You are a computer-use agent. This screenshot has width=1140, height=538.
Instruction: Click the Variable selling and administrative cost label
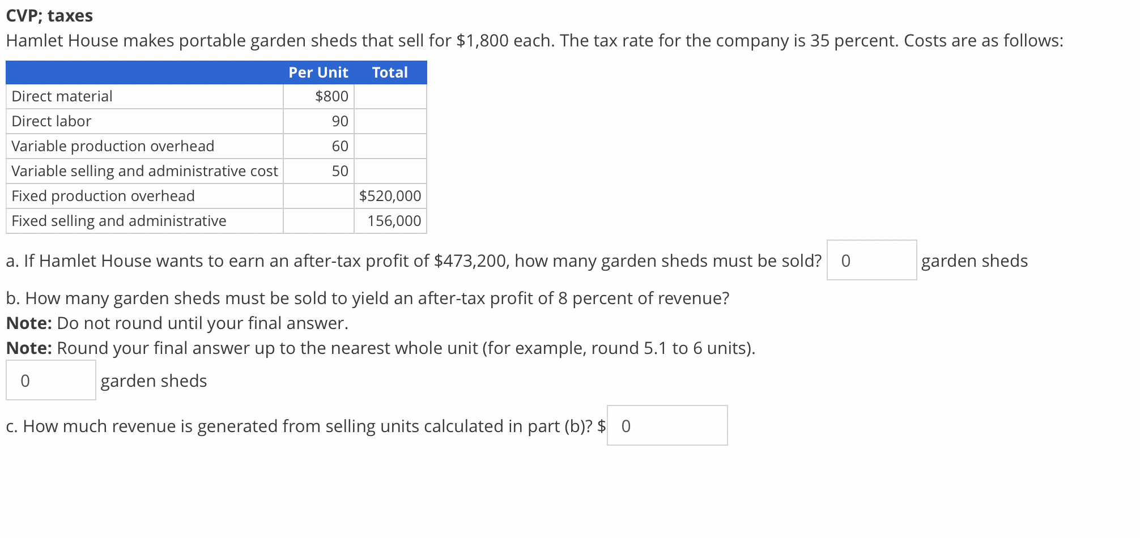144,171
